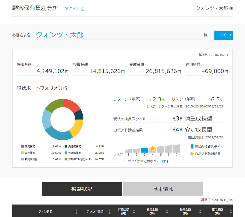
Task: Click the お客さま名 input field
Action: [118, 35]
